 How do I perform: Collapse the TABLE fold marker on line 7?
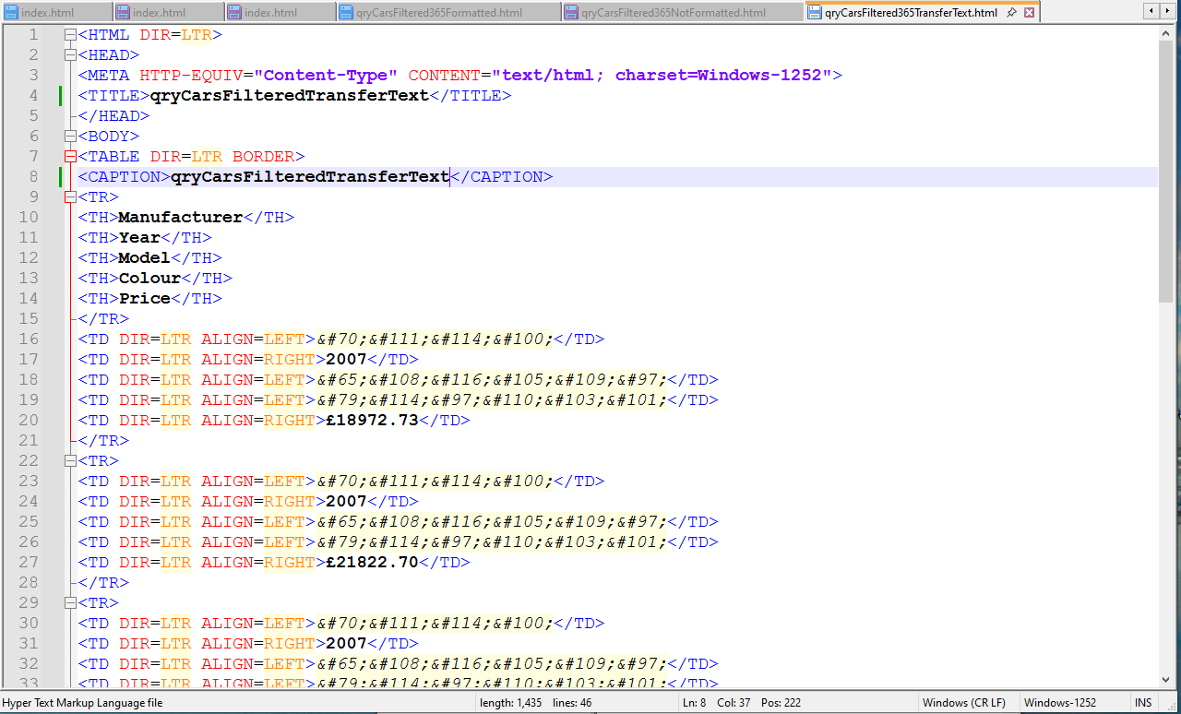coord(70,157)
